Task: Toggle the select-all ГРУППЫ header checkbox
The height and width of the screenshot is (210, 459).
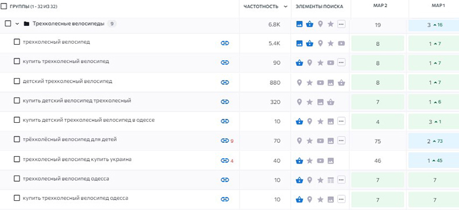Action: pos(4,6)
